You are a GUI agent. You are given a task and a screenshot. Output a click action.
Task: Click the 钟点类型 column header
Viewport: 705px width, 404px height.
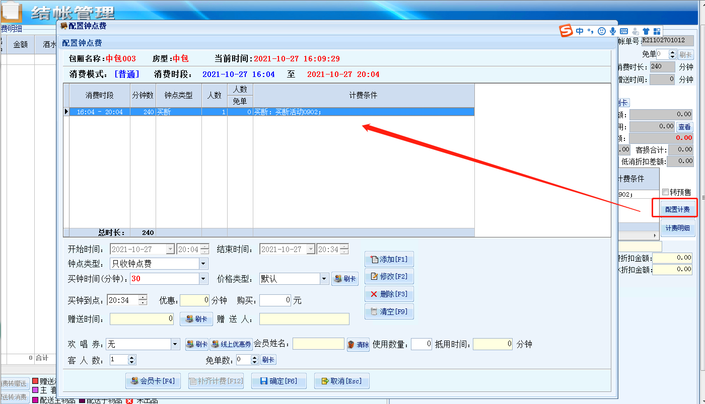coord(179,95)
